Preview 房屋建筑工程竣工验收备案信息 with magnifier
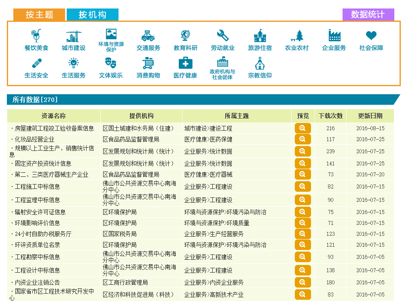402x305 pixels. 303,128
